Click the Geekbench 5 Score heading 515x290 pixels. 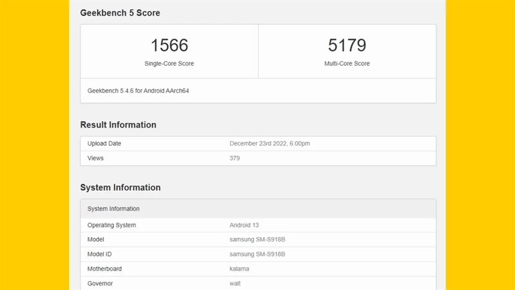coord(120,13)
